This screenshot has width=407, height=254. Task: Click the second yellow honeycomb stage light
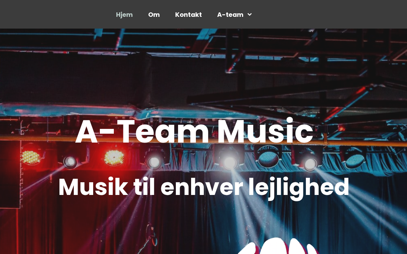pos(114,157)
